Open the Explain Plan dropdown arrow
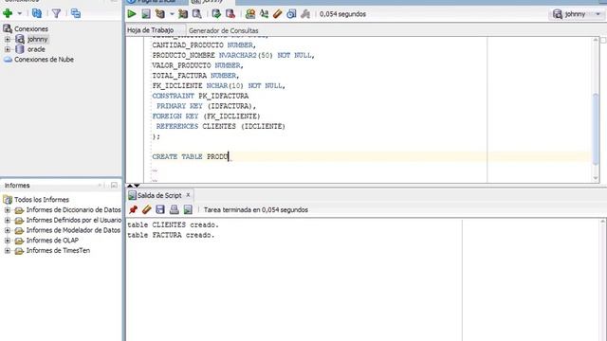The image size is (607, 341). (172, 14)
